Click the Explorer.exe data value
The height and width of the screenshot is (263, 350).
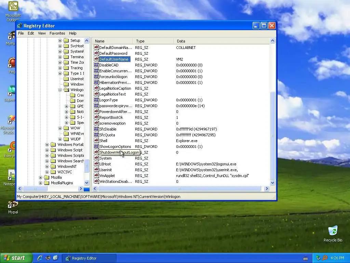coord(187,141)
